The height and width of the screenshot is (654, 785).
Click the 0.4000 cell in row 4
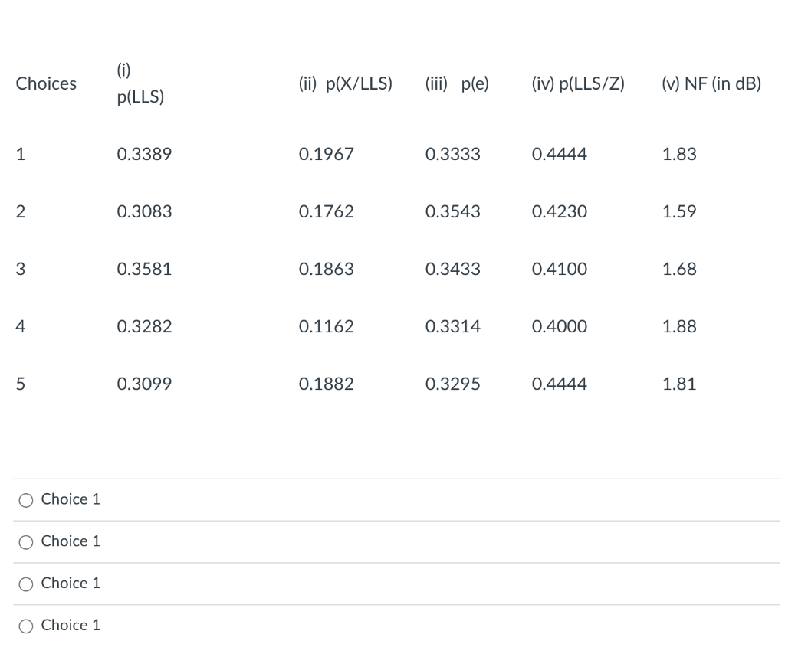coord(559,326)
